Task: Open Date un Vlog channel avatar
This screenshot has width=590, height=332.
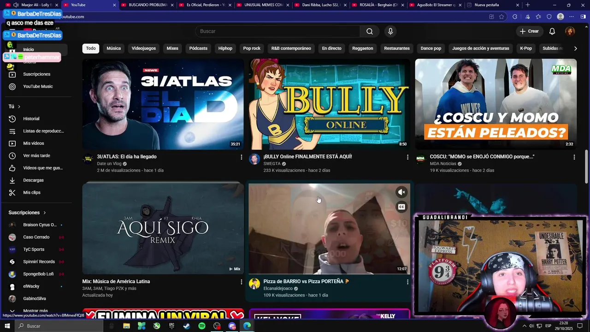Action: point(88,159)
